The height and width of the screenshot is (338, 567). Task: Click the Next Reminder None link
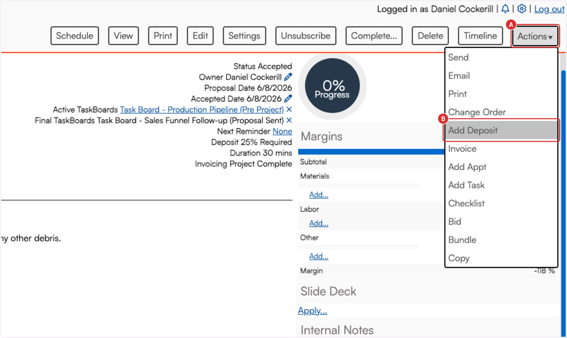point(282,131)
